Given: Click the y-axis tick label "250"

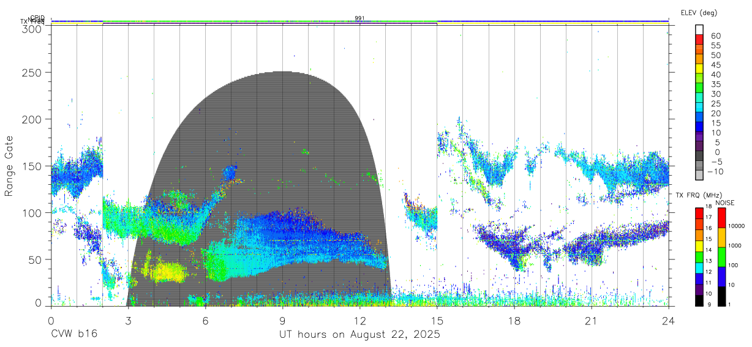Looking at the screenshot, I should click(x=32, y=72).
